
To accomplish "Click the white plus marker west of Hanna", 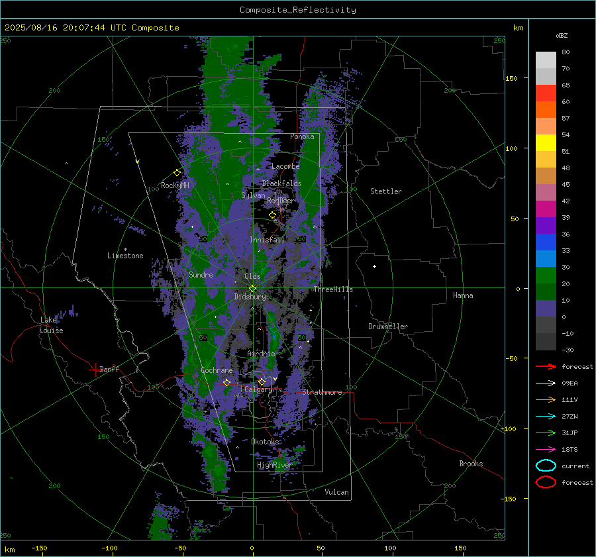I will 374,266.
